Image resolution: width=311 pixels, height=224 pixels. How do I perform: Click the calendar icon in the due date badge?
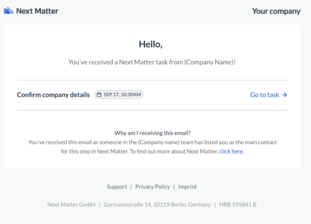coord(99,95)
